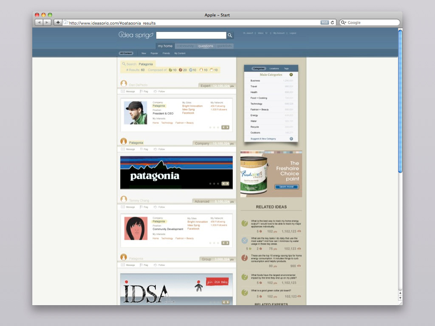Click Tammy Chang's profile illustration

[136, 228]
